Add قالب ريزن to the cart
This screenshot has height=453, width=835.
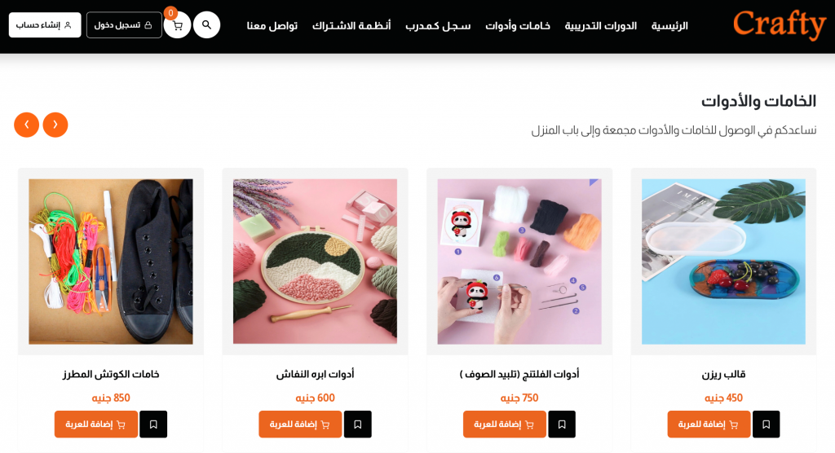[x=709, y=424]
